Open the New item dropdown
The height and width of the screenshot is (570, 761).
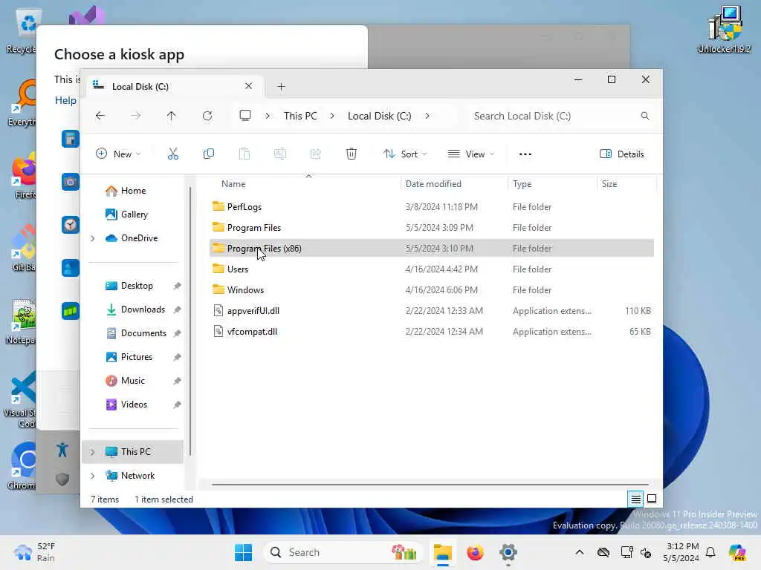pyautogui.click(x=118, y=154)
